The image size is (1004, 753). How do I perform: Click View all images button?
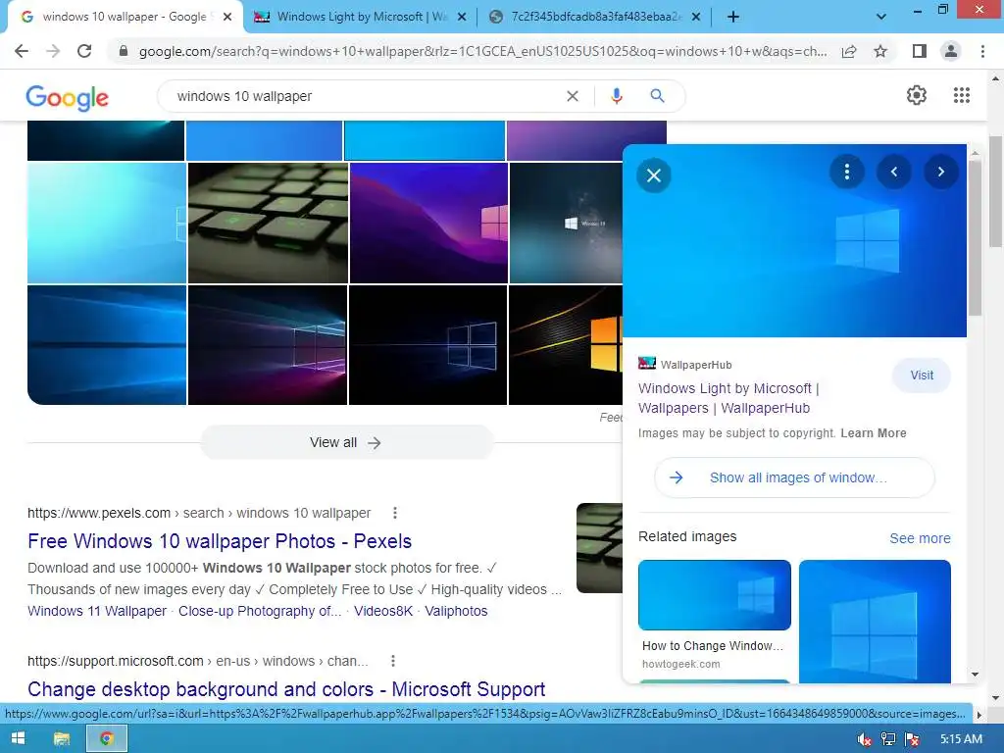tap(346, 442)
